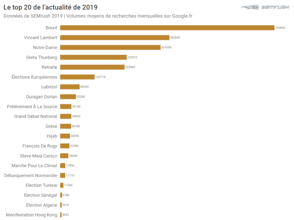Click the Grand Débat National label
Viewport: 294px width, 220px height.
click(36, 116)
